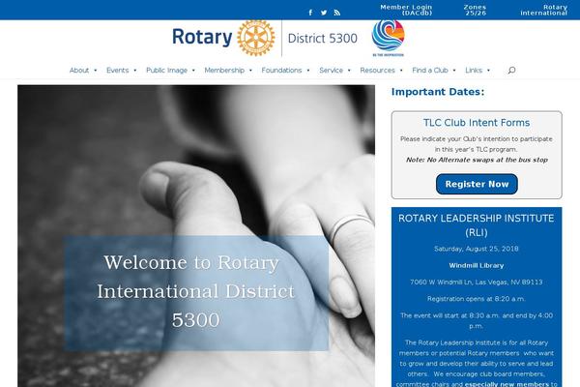
Task: Expand the Links menu
Action: point(478,70)
